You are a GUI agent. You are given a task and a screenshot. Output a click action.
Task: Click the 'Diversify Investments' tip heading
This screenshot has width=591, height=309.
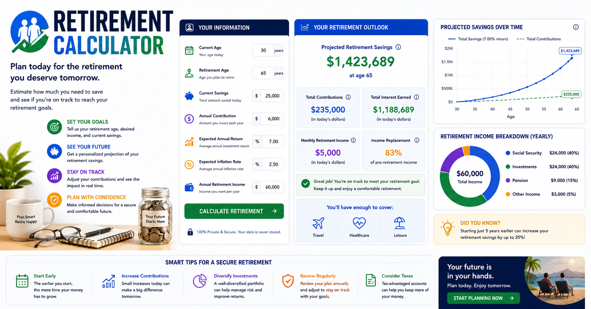pyautogui.click(x=236, y=276)
